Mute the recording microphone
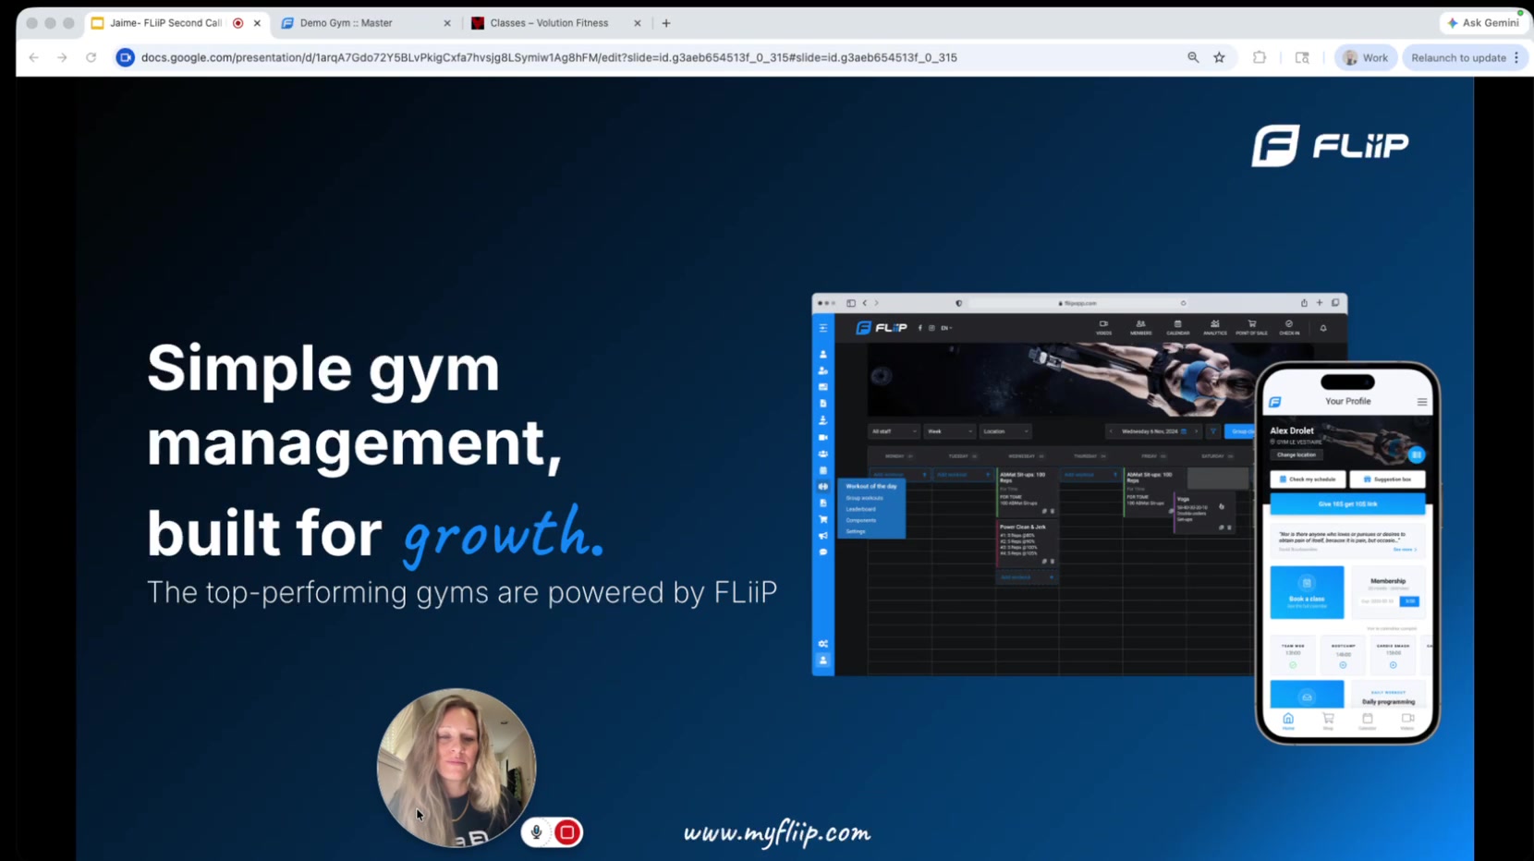 pos(536,832)
